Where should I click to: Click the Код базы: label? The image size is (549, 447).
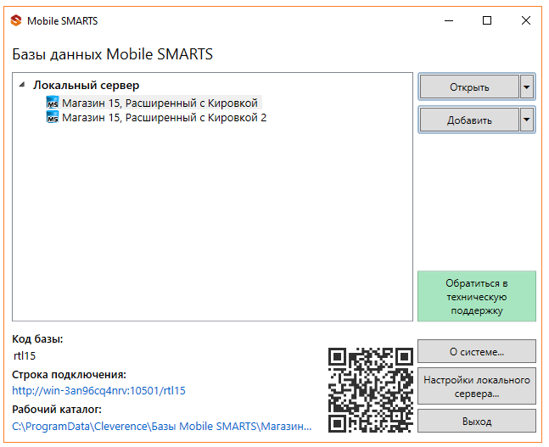pos(37,338)
